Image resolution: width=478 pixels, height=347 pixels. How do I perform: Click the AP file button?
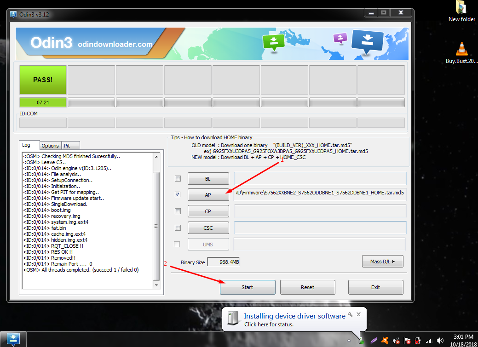pyautogui.click(x=208, y=195)
